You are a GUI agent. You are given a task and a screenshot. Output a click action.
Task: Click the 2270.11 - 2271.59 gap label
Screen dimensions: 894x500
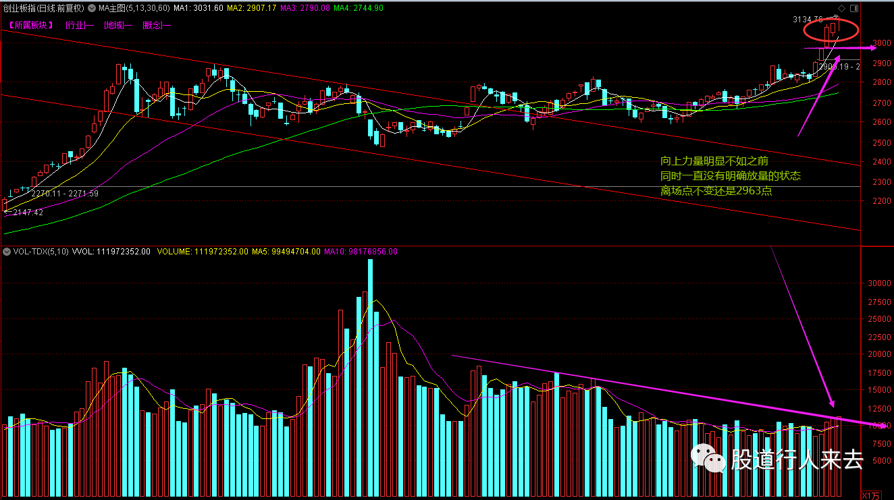[x=65, y=193]
